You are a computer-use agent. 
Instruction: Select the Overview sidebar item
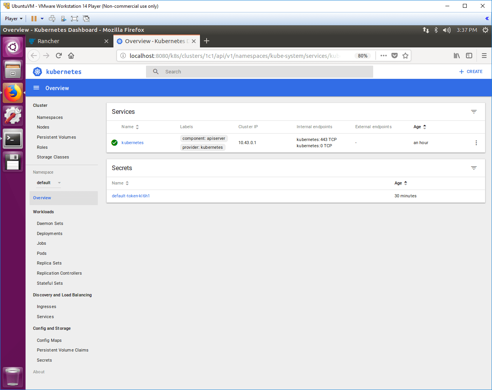click(x=64, y=198)
